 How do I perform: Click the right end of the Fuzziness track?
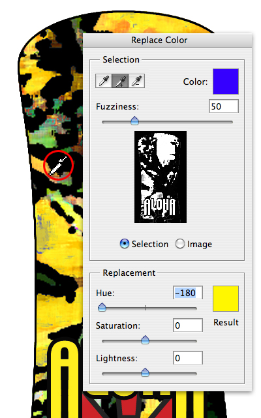[x=231, y=122]
